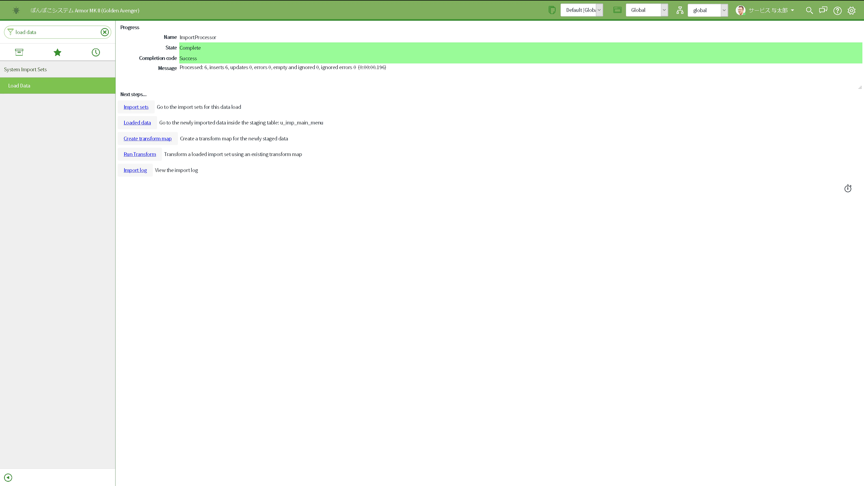Open global search magnifier icon

pos(809,11)
